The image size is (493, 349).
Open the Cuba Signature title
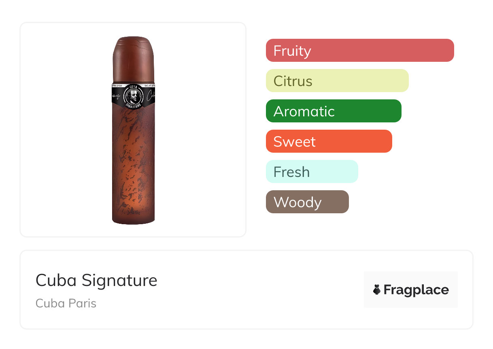click(x=96, y=280)
